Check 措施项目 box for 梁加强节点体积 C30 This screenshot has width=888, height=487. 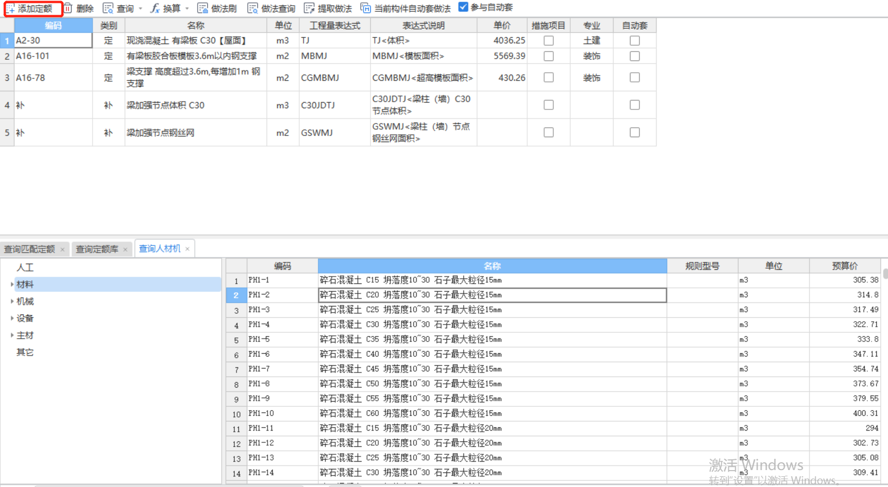pyautogui.click(x=548, y=105)
